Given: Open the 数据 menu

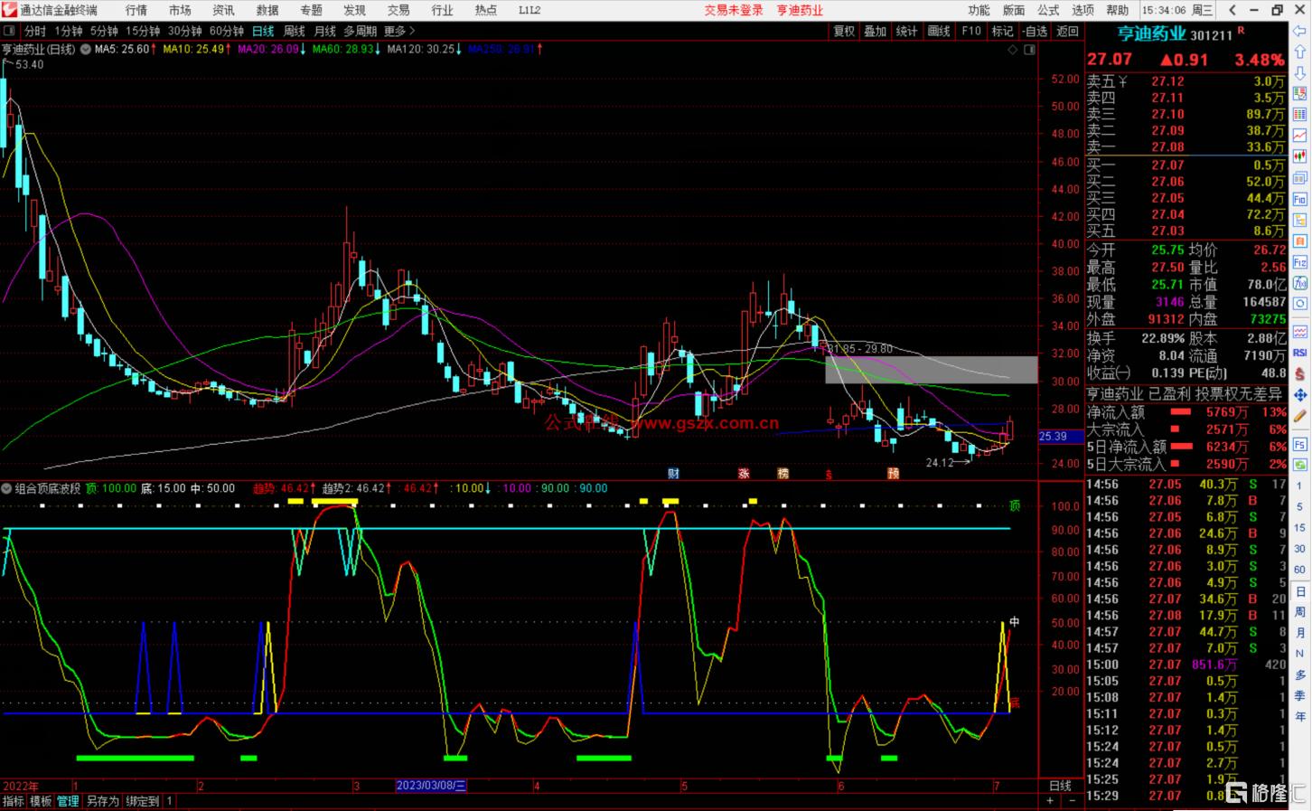Looking at the screenshot, I should pyautogui.click(x=267, y=10).
